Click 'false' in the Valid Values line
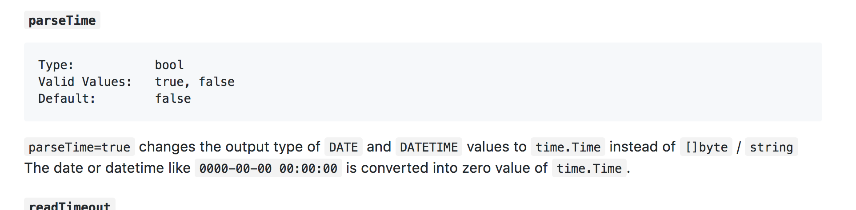856x210 pixels. click(x=216, y=82)
